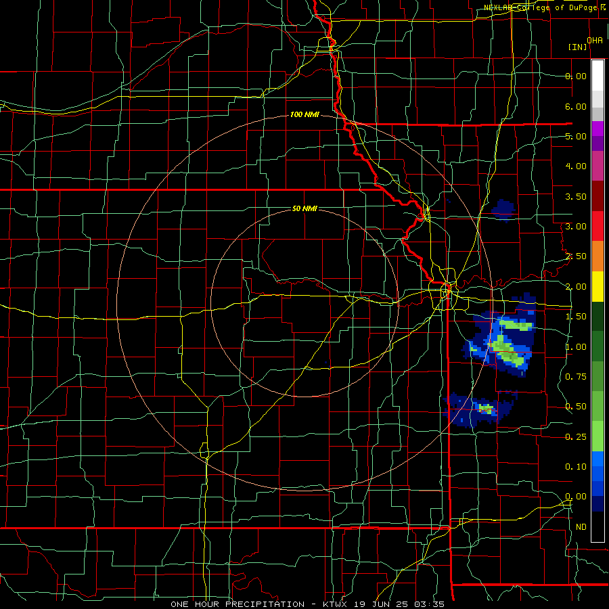This screenshot has width=609, height=609.
Task: Select the 2.00 legend value
Action: point(576,287)
